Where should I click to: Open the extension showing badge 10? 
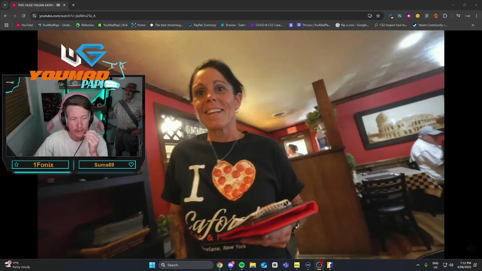tap(391, 16)
